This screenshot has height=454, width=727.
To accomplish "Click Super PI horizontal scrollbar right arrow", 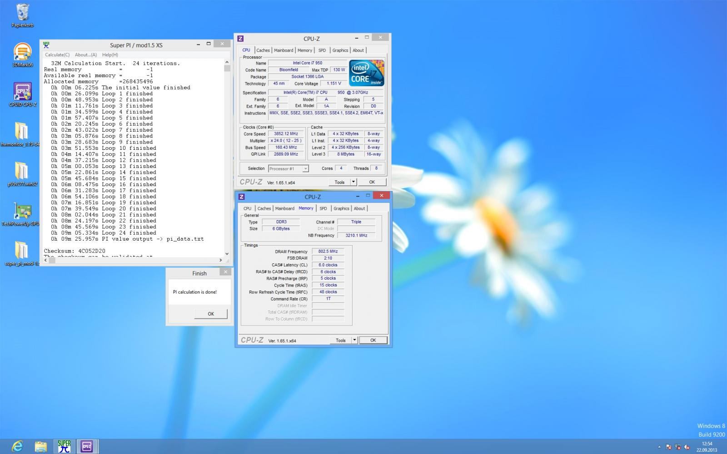I will point(221,260).
